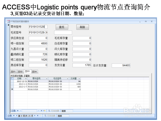Viewport: 161px width, 121px height.
Task: Select the date cell 2013-1-2
Action: 21,84
